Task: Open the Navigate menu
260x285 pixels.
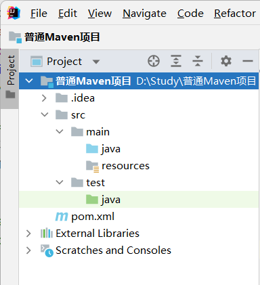Action: pyautogui.click(x=144, y=14)
